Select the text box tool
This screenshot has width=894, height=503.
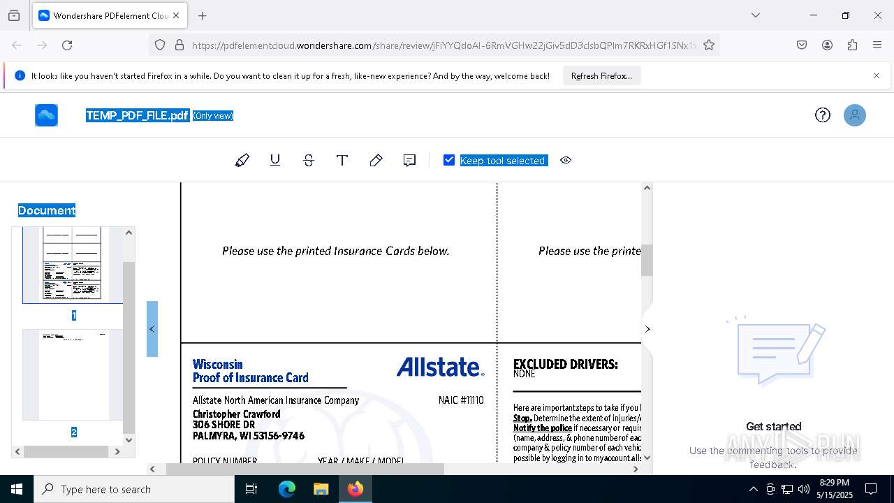point(342,161)
